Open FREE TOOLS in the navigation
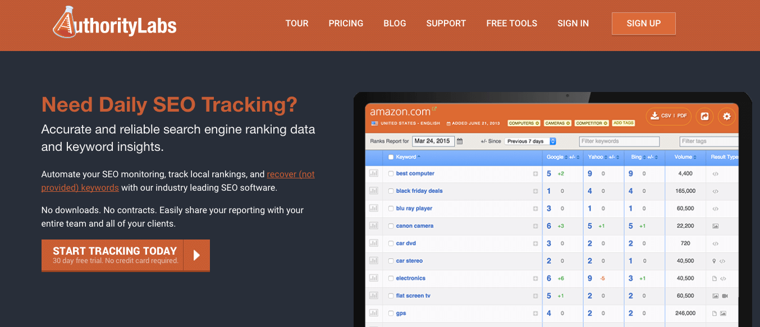Image resolution: width=760 pixels, height=327 pixels. coord(512,24)
